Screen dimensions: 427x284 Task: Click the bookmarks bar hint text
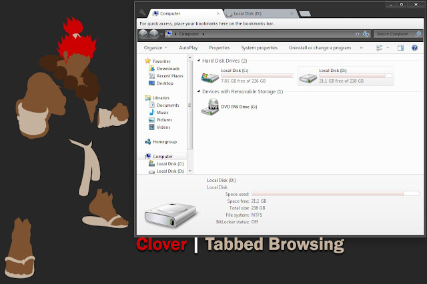(x=207, y=24)
